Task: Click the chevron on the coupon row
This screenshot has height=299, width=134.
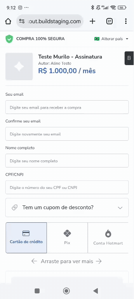Action: [120, 208]
